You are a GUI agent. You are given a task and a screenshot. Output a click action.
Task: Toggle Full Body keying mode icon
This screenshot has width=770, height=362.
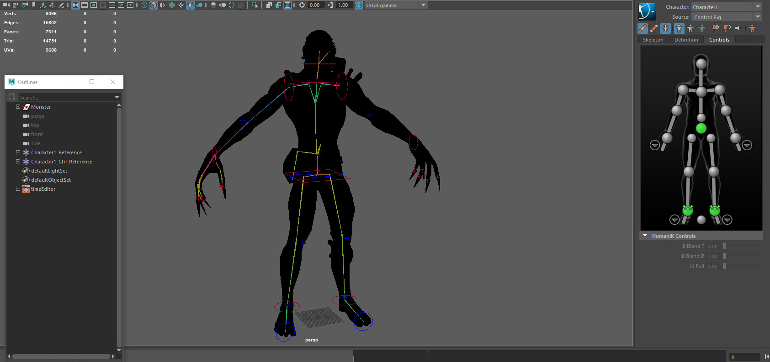coord(679,28)
